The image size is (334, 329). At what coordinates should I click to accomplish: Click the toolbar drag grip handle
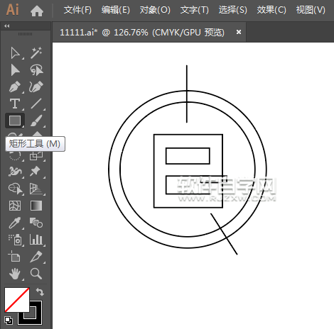pos(26,34)
